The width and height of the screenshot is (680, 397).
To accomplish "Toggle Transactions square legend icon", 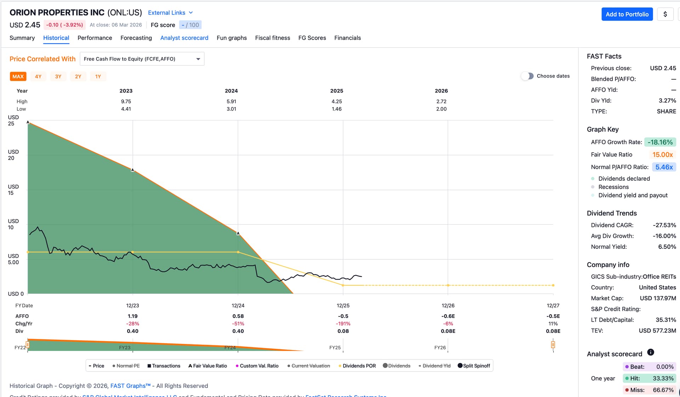I will pos(149,366).
